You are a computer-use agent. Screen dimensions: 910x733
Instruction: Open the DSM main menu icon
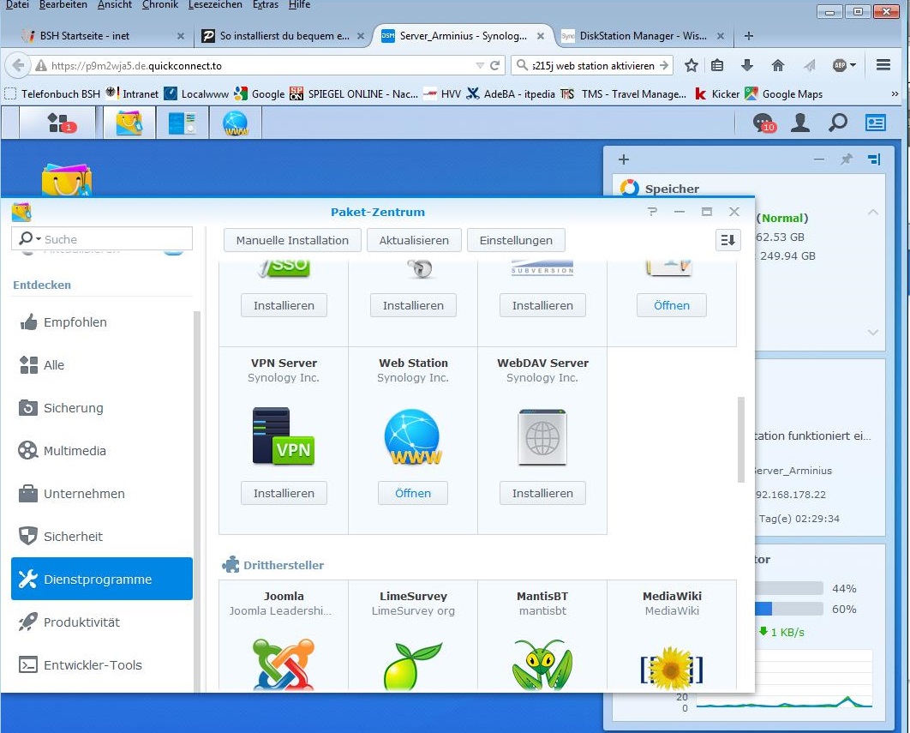coord(58,123)
